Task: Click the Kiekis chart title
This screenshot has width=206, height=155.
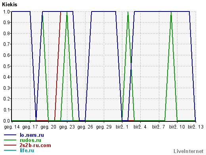Action: tap(10, 4)
